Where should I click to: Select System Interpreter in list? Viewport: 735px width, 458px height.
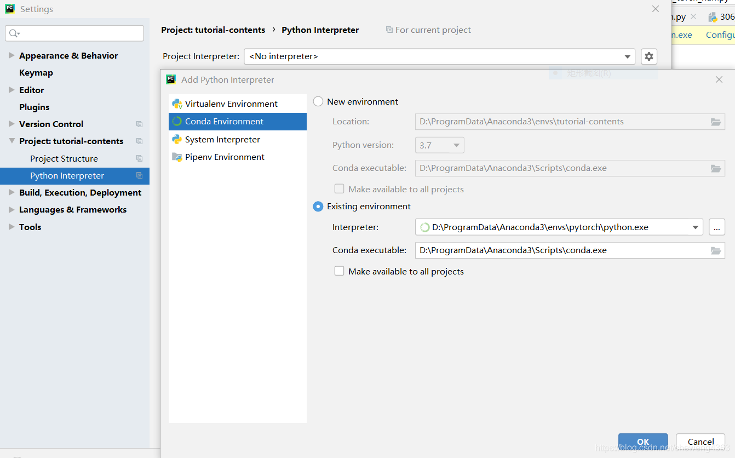pos(238,139)
